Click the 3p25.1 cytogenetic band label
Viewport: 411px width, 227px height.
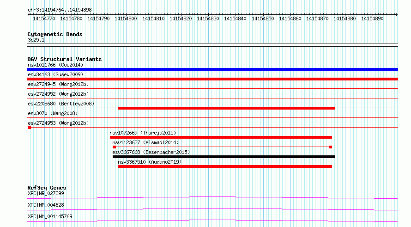coord(36,40)
